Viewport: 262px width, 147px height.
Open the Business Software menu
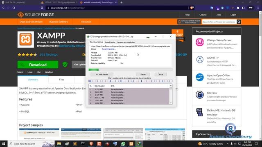coord(59,22)
